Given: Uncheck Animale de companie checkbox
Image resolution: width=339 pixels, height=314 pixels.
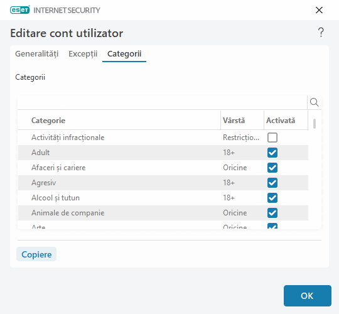Looking at the screenshot, I should [x=272, y=213].
